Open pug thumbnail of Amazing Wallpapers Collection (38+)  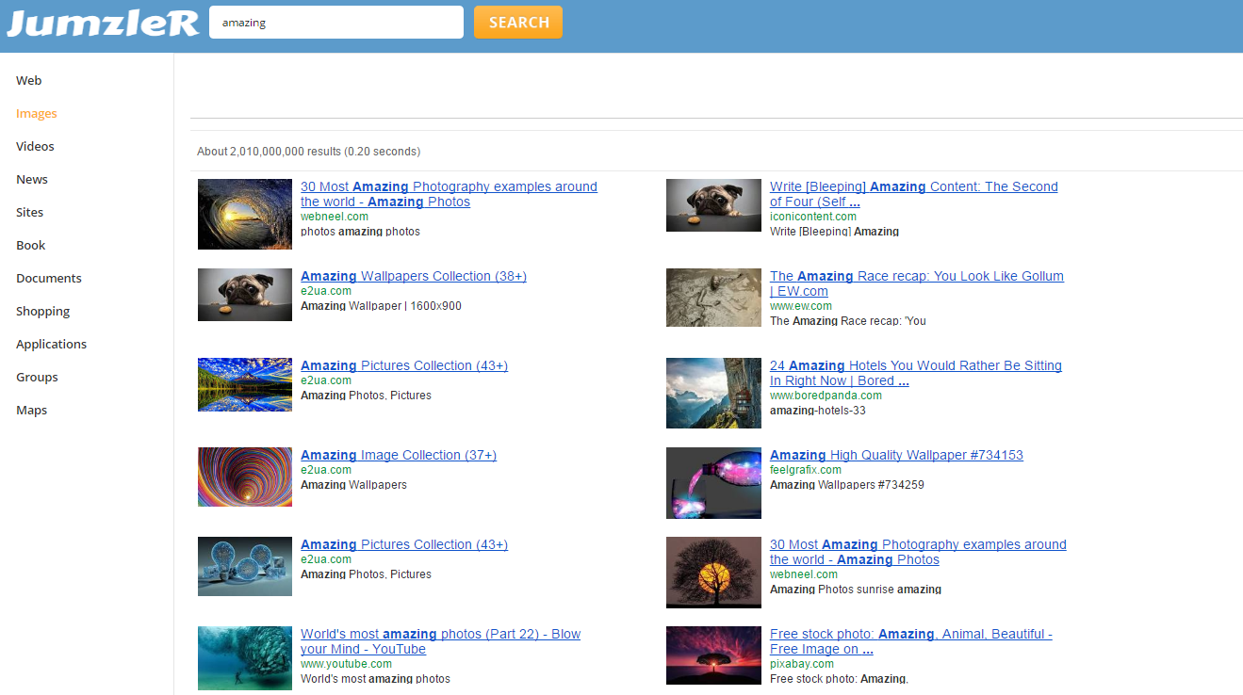pyautogui.click(x=245, y=295)
